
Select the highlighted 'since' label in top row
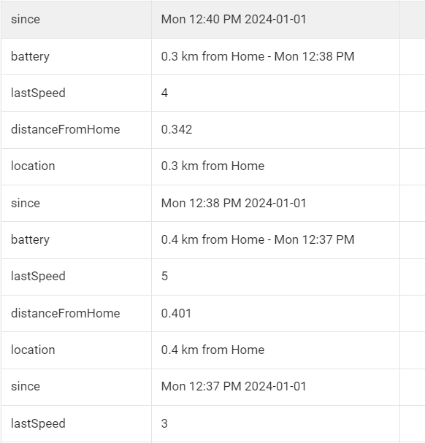[26, 20]
